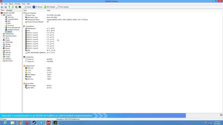Expand the Multimedia tree node
This screenshot has height=125, width=223.
pyautogui.click(x=2, y=42)
